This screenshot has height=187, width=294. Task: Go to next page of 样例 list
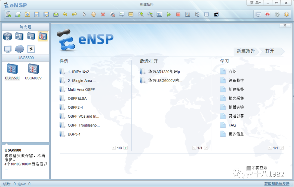pyautogui.click(x=125, y=148)
